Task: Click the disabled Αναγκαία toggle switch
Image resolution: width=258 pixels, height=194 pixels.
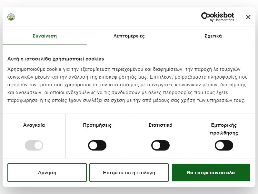Action: (x=34, y=145)
